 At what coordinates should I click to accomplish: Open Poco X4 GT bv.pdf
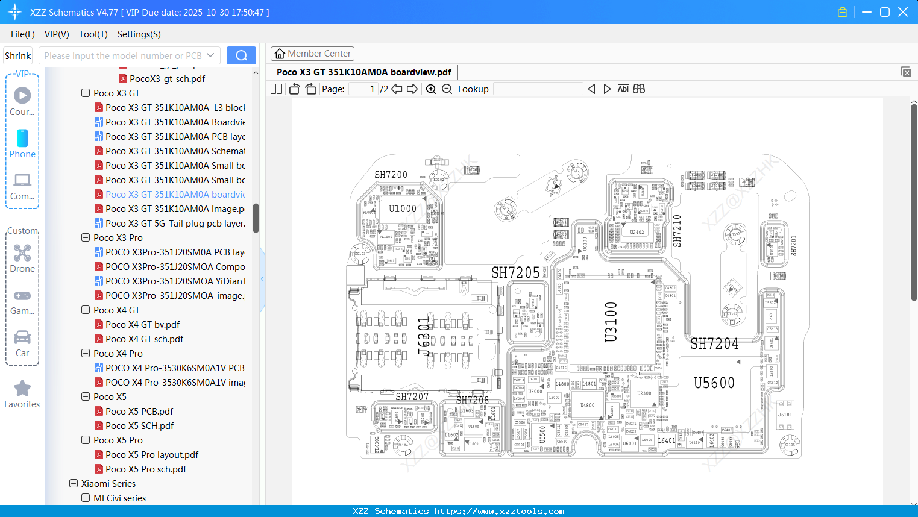(142, 325)
